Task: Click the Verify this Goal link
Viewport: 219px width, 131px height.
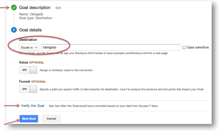Action: pyautogui.click(x=33, y=106)
